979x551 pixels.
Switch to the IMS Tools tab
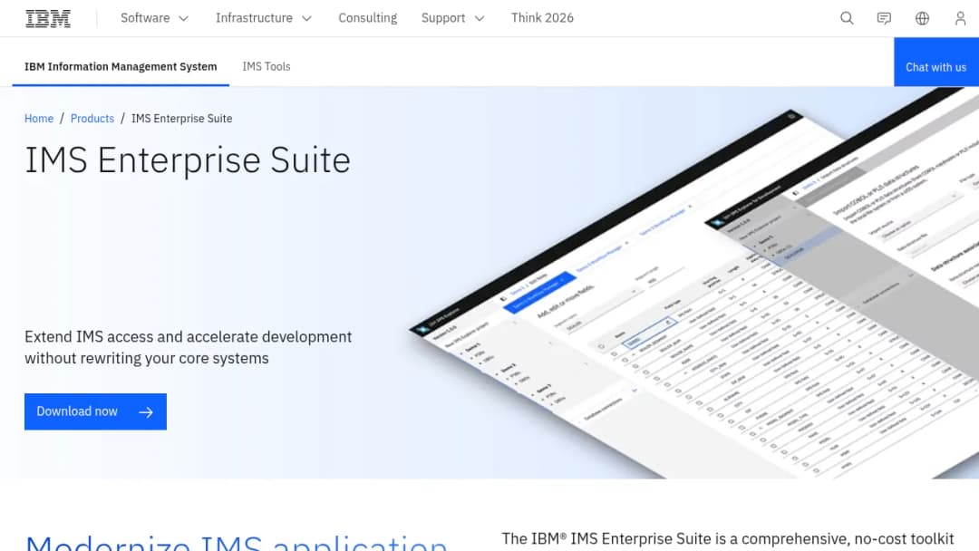click(267, 66)
